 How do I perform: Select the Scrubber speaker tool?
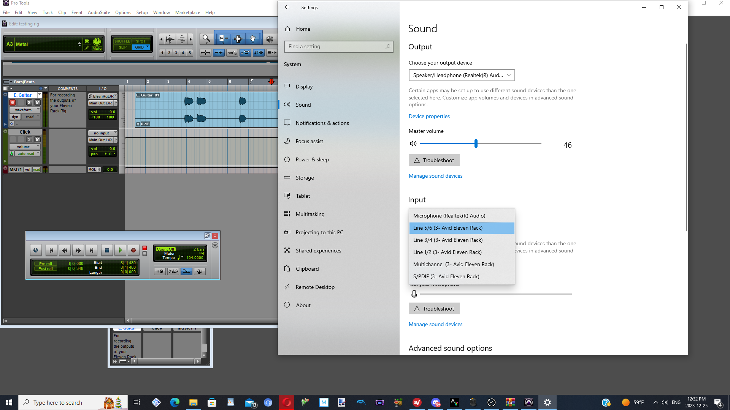tap(270, 38)
